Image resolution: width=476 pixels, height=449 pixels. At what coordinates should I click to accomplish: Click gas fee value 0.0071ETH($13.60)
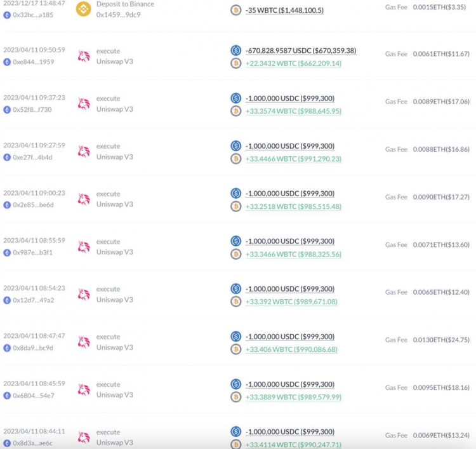tap(441, 245)
